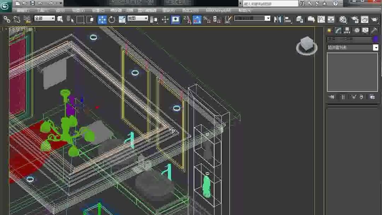Click the Mirror tool icon
The height and width of the screenshot is (215, 382).
[x=278, y=19]
